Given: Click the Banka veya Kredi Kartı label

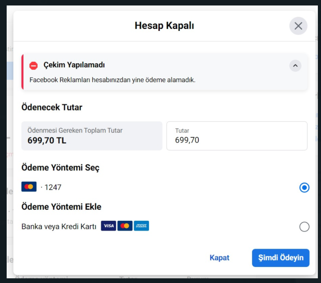Looking at the screenshot, I should coord(59,227).
